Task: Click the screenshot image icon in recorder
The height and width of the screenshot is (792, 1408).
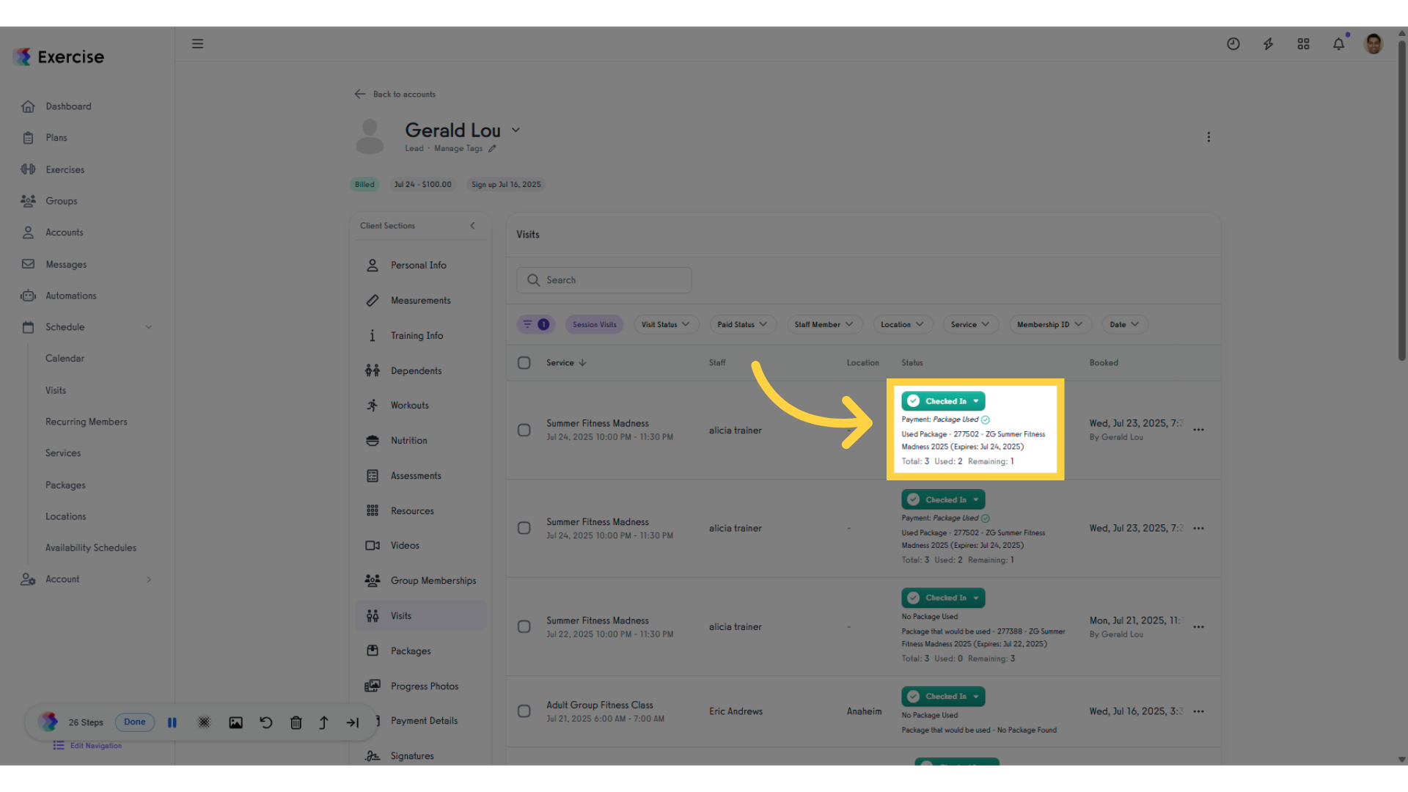Action: coord(235,722)
